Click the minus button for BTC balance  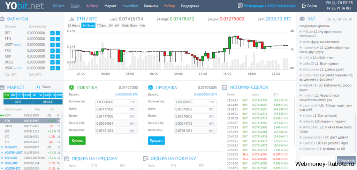click(x=58, y=33)
